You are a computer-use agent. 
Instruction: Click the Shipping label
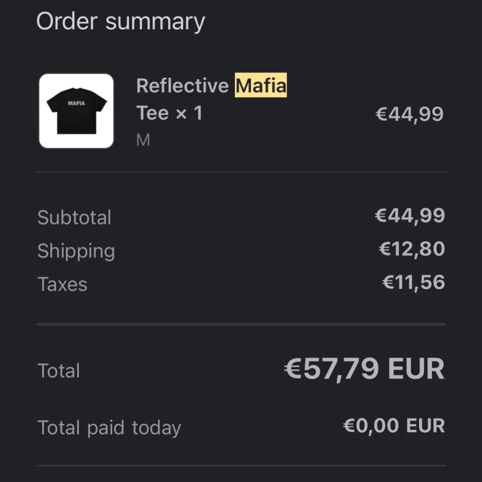click(x=76, y=251)
